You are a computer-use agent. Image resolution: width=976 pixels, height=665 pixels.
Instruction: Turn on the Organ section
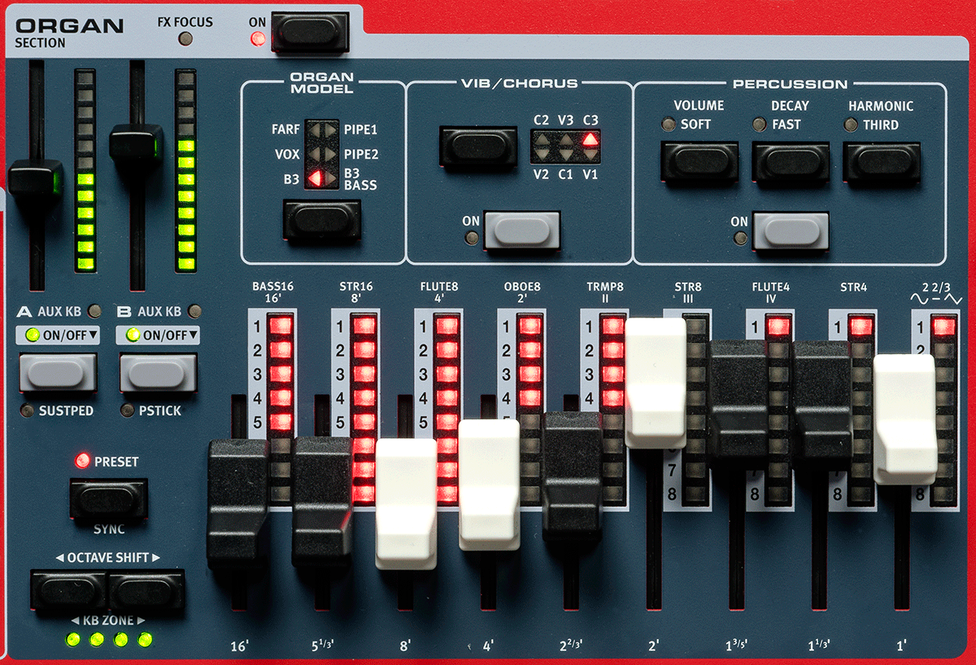pos(309,30)
